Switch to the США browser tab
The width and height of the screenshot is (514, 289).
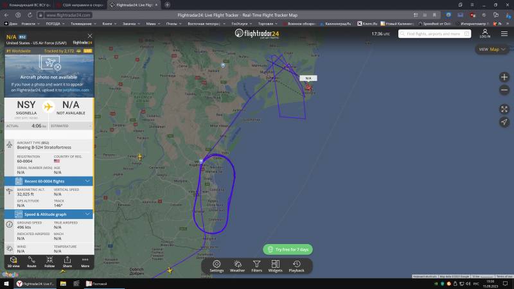(80, 5)
